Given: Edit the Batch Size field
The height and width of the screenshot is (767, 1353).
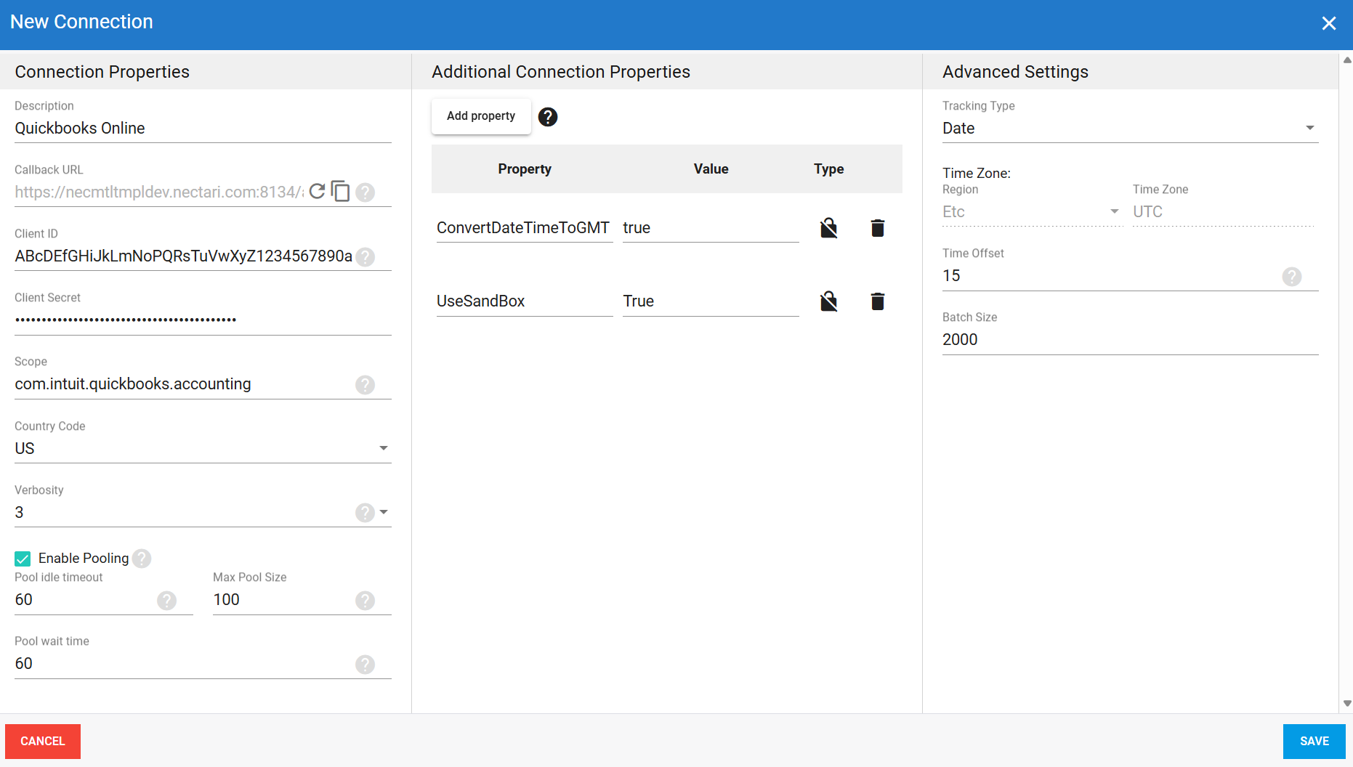Looking at the screenshot, I should point(1130,340).
